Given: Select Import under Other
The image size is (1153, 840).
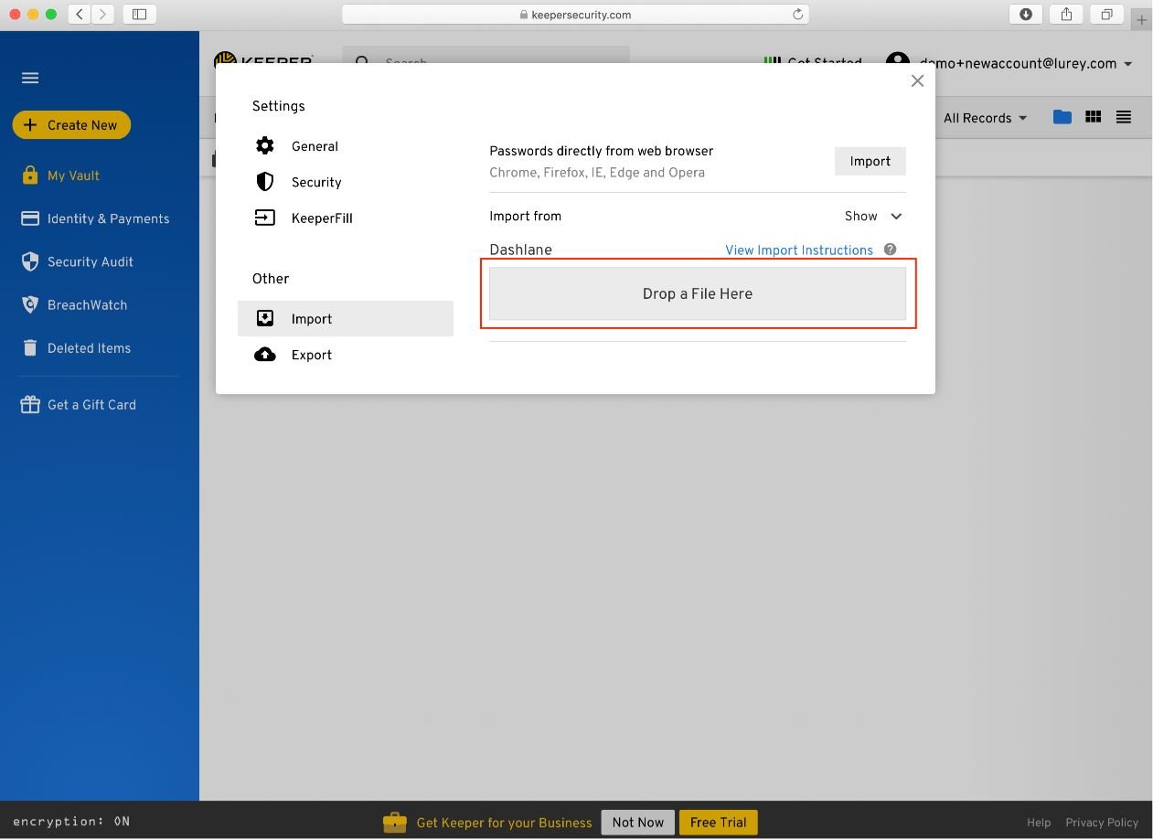Looking at the screenshot, I should [x=346, y=319].
